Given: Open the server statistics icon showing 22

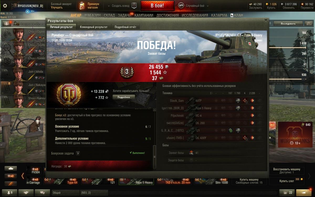Looking at the screenshot, I should point(287,193).
